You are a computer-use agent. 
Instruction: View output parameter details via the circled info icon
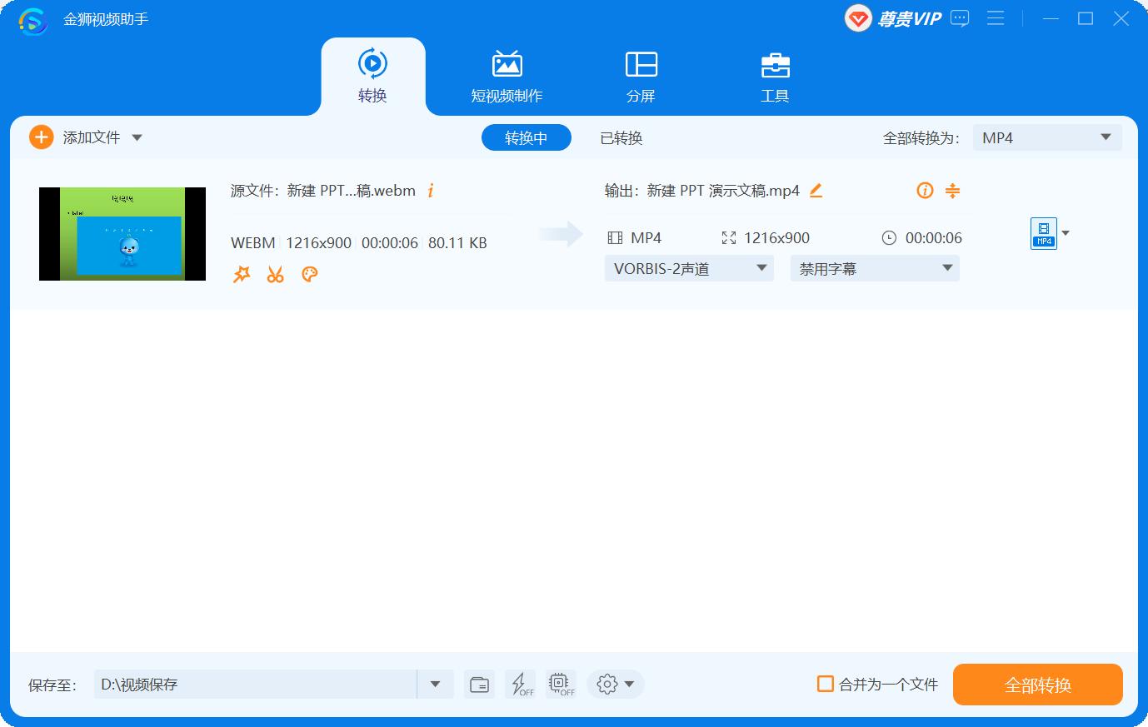(925, 191)
